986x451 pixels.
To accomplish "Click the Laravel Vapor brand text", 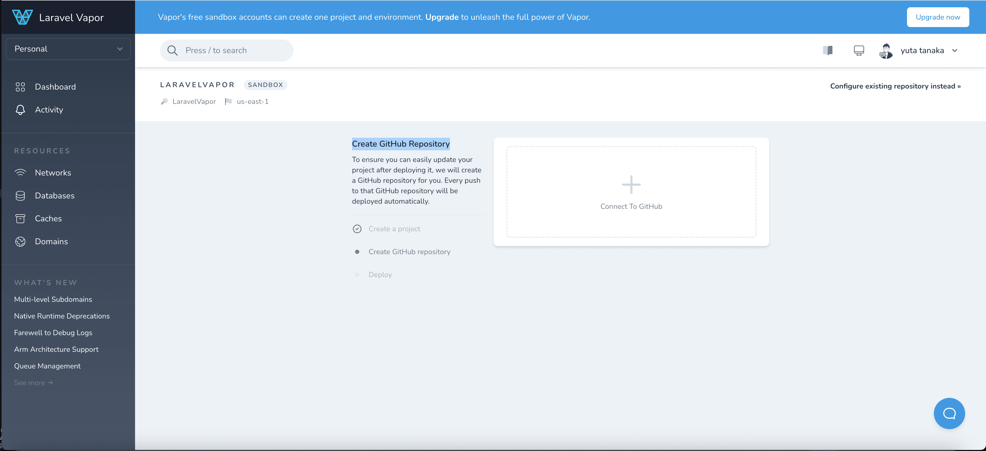I will click(71, 18).
